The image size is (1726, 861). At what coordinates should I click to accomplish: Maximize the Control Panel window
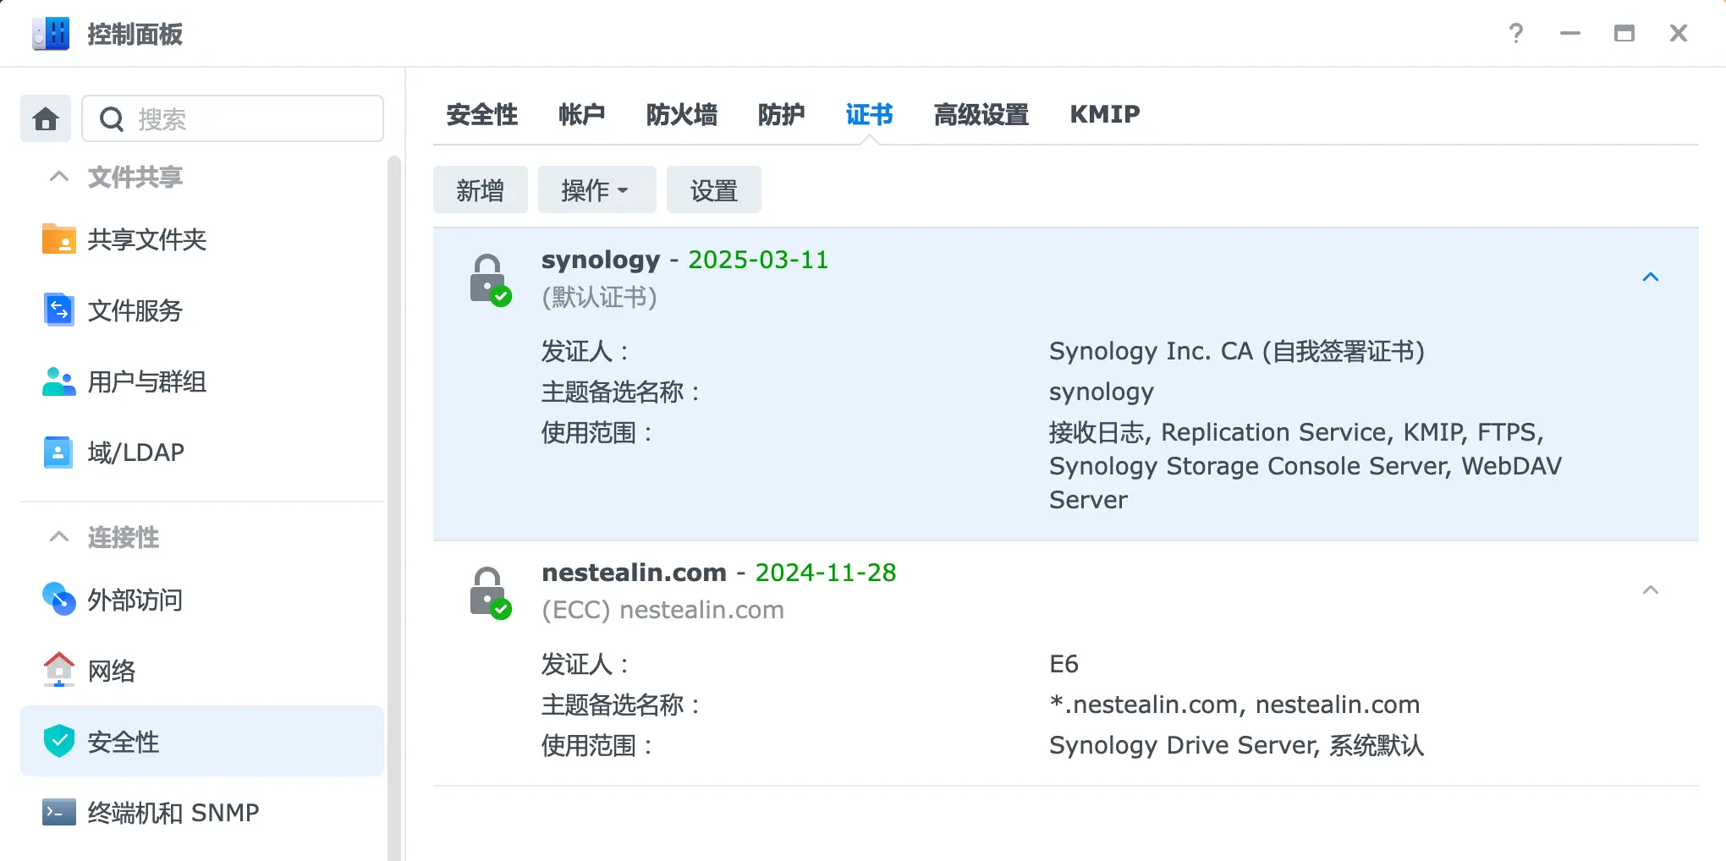tap(1624, 34)
